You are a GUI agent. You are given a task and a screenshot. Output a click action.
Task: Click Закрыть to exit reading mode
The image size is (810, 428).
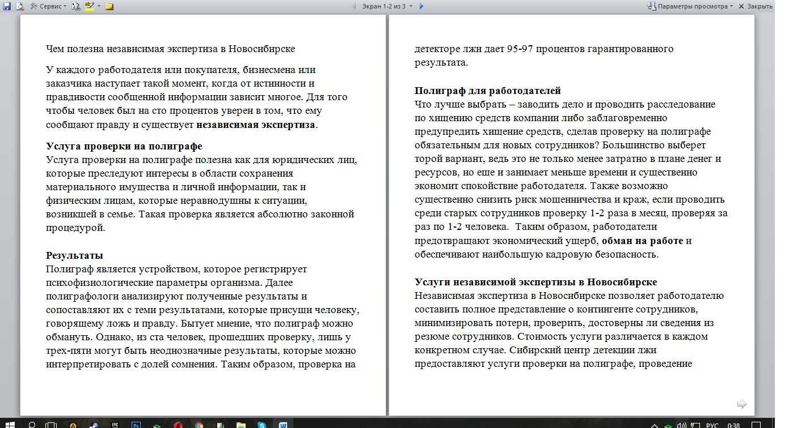756,6
